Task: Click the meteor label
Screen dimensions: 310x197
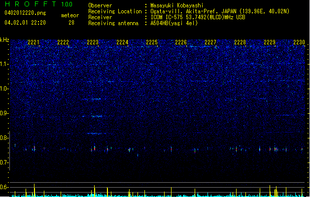Action: tap(70, 15)
